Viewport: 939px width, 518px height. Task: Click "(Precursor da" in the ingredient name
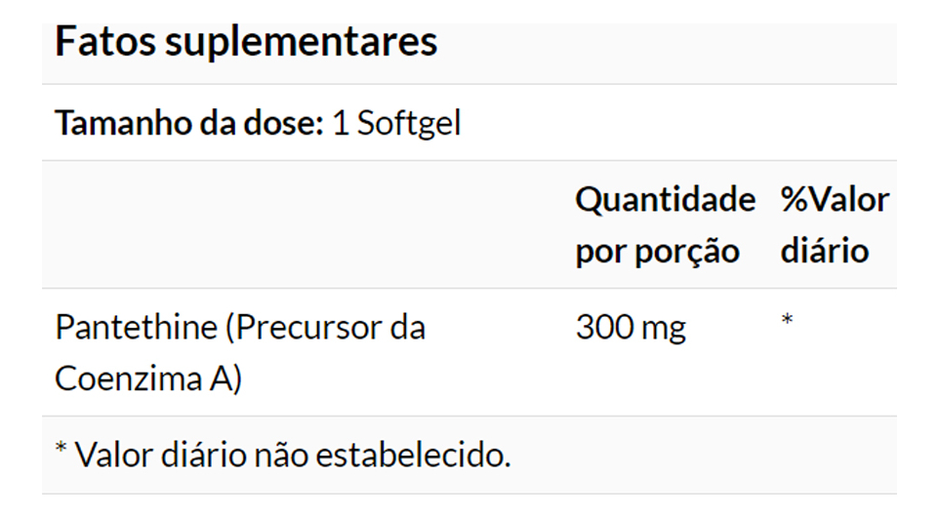326,327
